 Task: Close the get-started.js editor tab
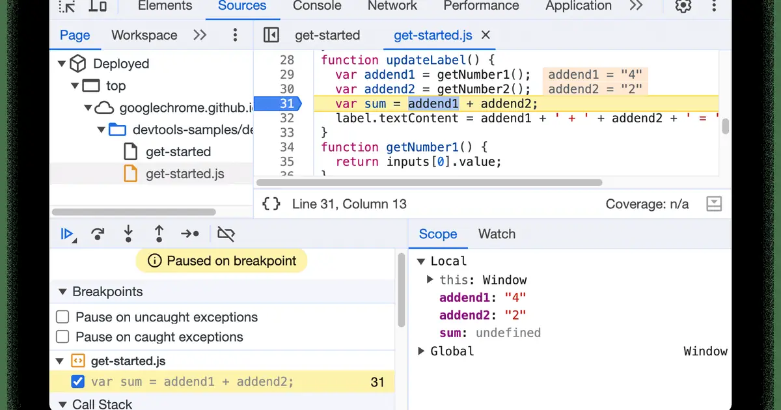click(486, 35)
